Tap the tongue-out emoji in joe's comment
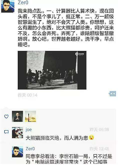Image resolution: width=118 pixels, height=165 pixels. (x=91, y=137)
